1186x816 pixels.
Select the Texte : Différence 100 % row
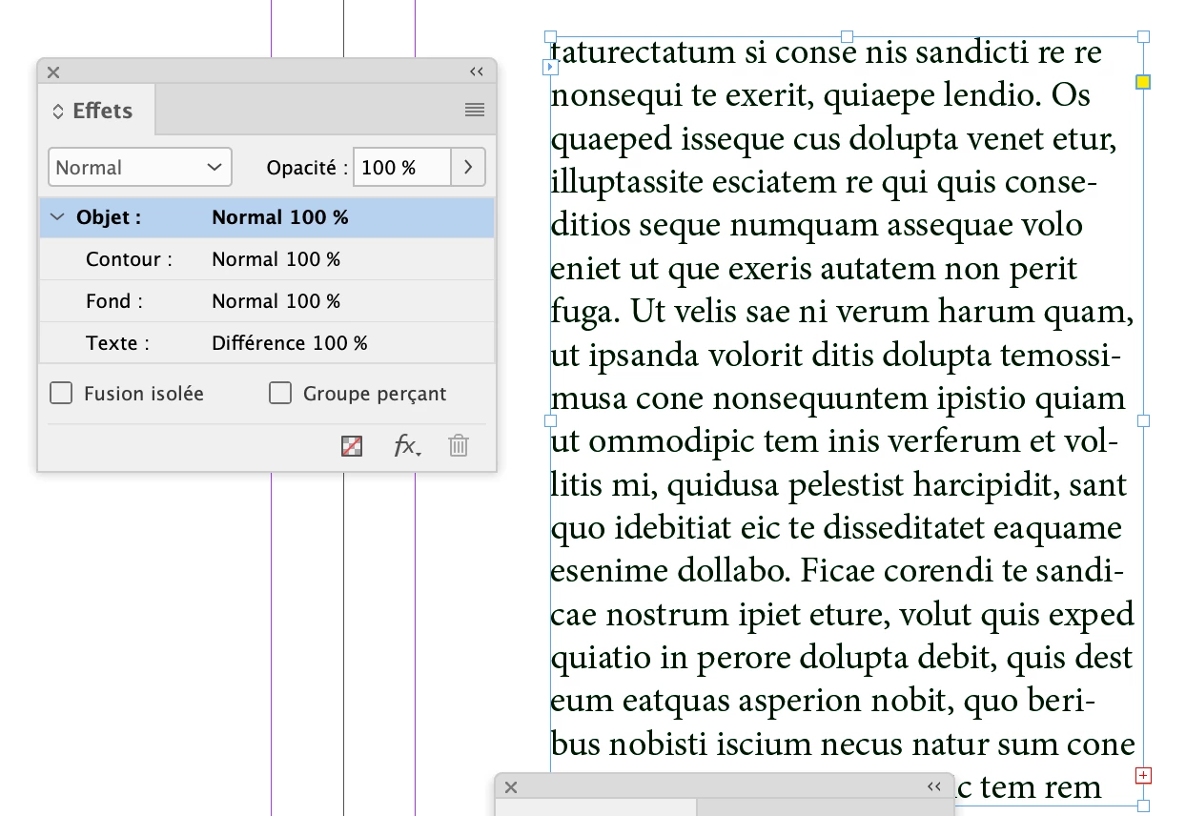(x=267, y=343)
